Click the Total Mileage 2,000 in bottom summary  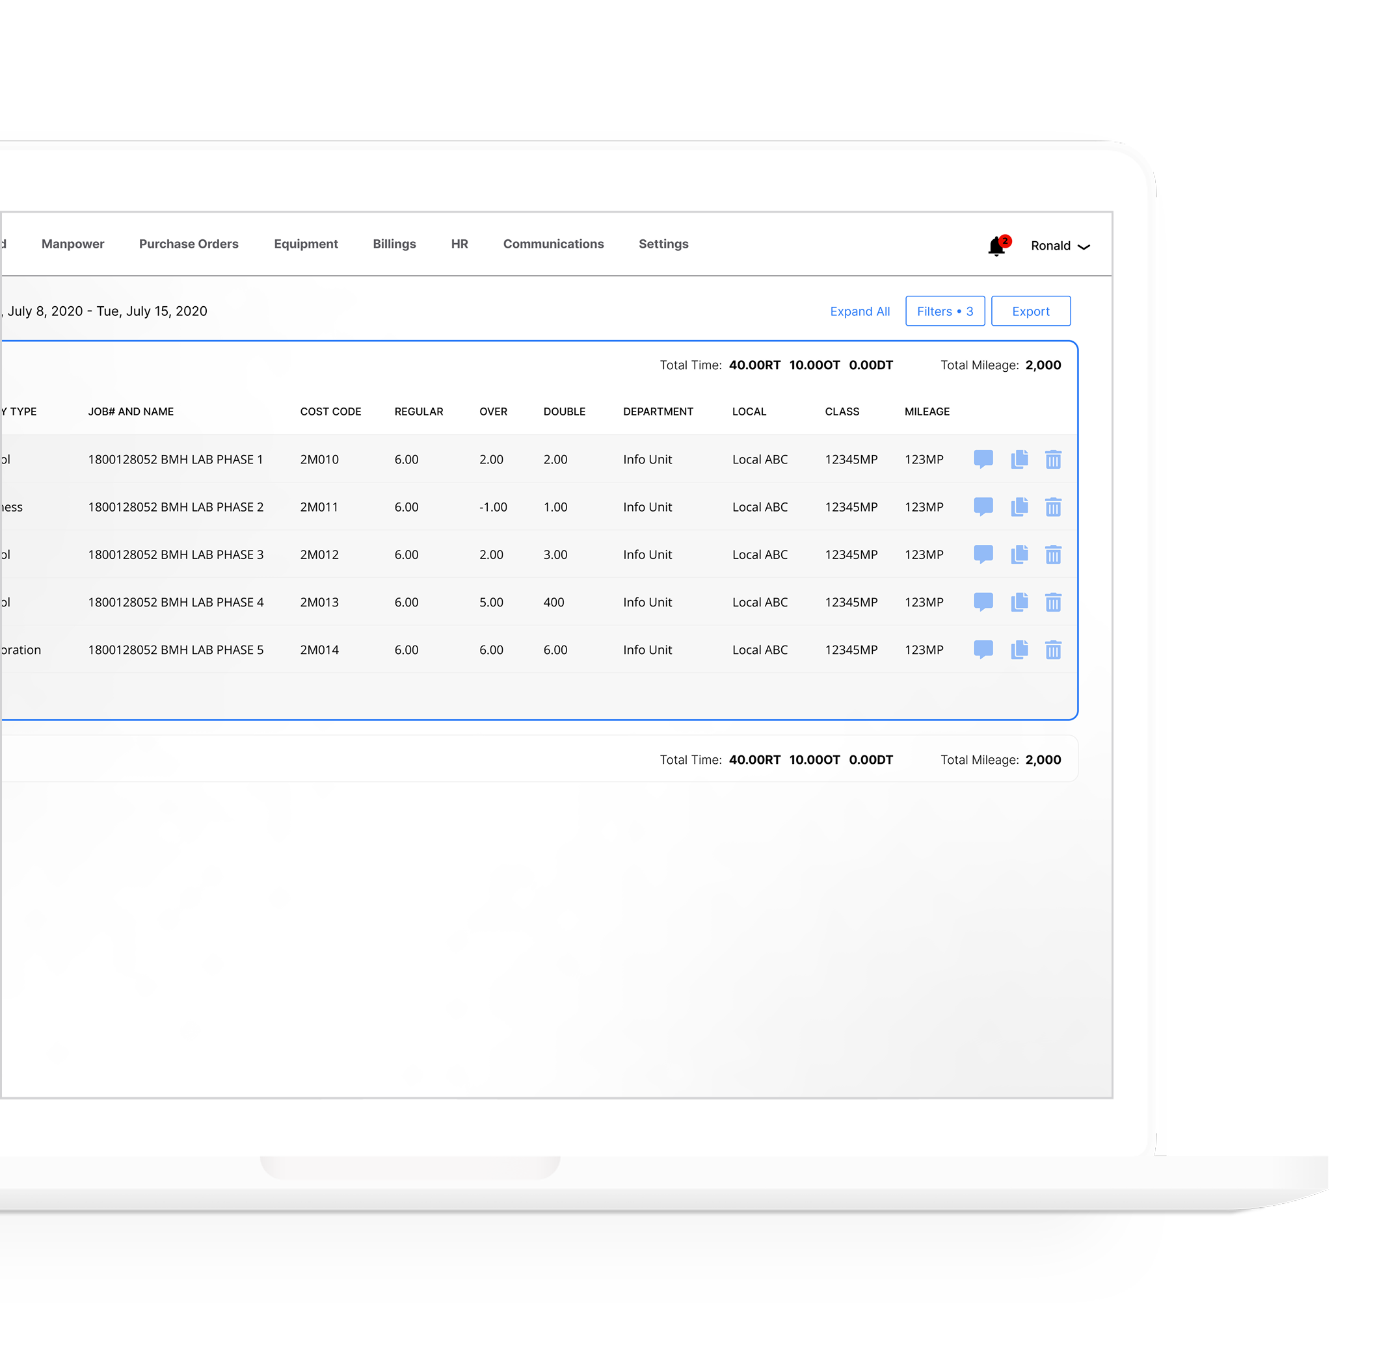[1000, 760]
